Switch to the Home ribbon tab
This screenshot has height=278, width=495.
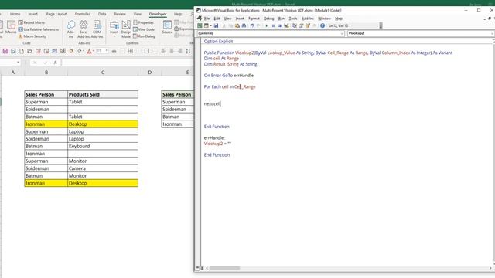15,14
